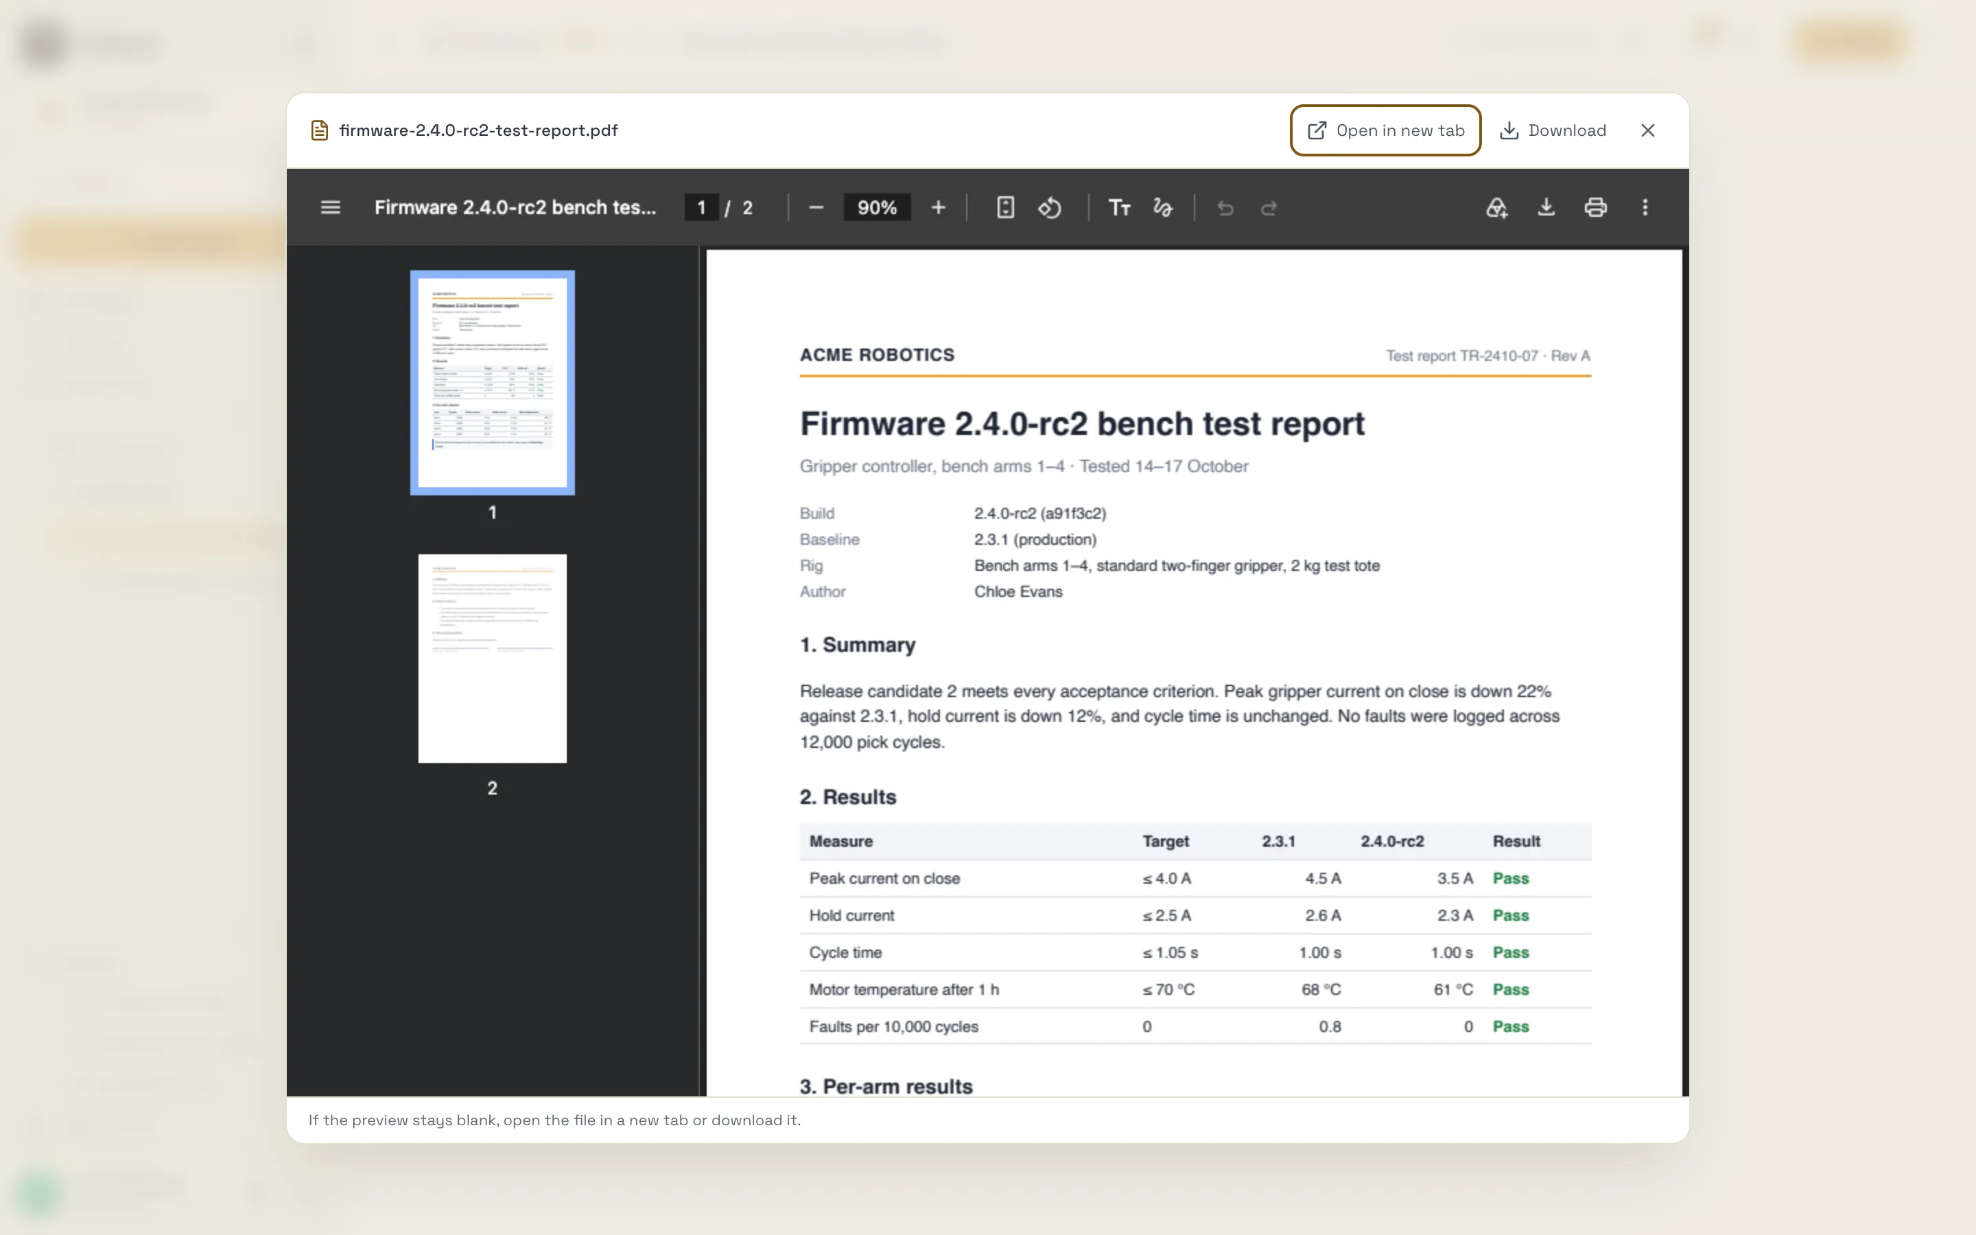Click the baseline value '2.3.1 (production)'
The image size is (1976, 1235).
tap(1035, 539)
